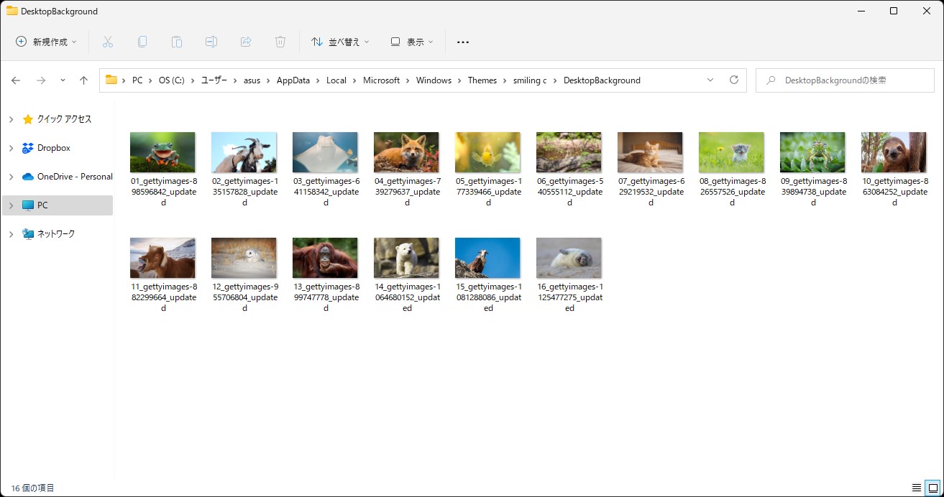Click the Paste clipboard icon
This screenshot has width=944, height=497.
click(177, 42)
